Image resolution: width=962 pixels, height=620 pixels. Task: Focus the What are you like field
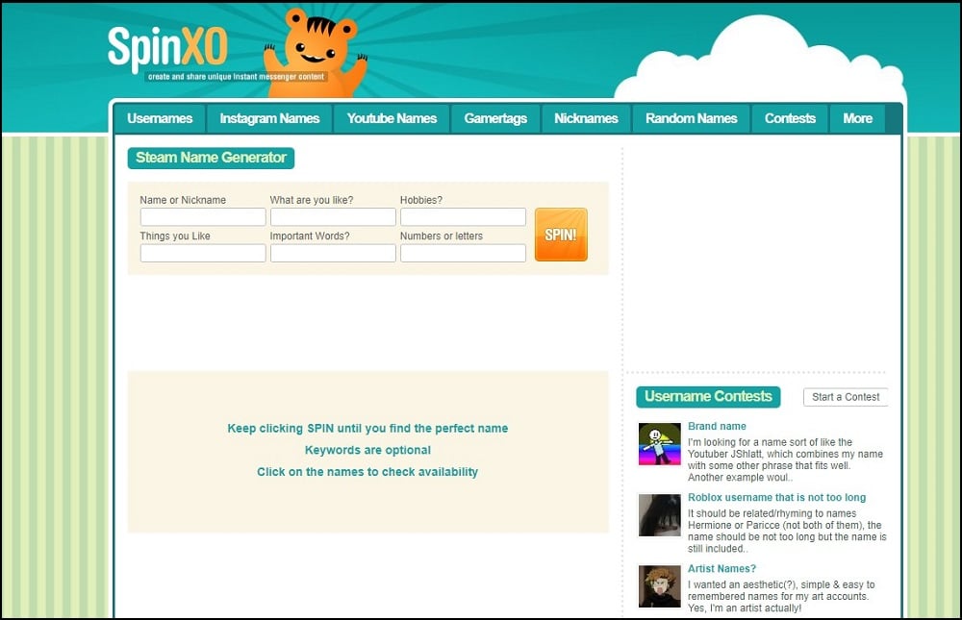(x=333, y=216)
